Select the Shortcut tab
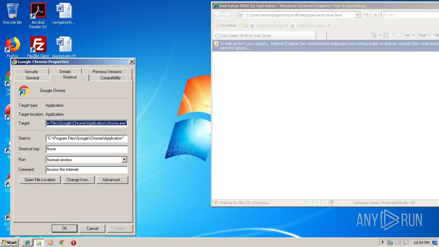 coord(70,77)
